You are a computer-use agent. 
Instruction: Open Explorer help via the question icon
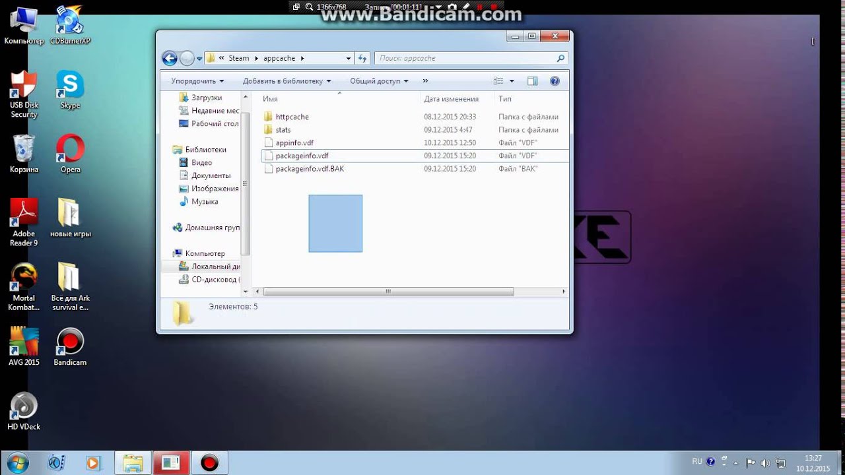[x=555, y=81]
